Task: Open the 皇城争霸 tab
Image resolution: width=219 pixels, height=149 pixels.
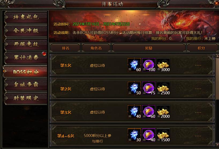Action: 26,85
